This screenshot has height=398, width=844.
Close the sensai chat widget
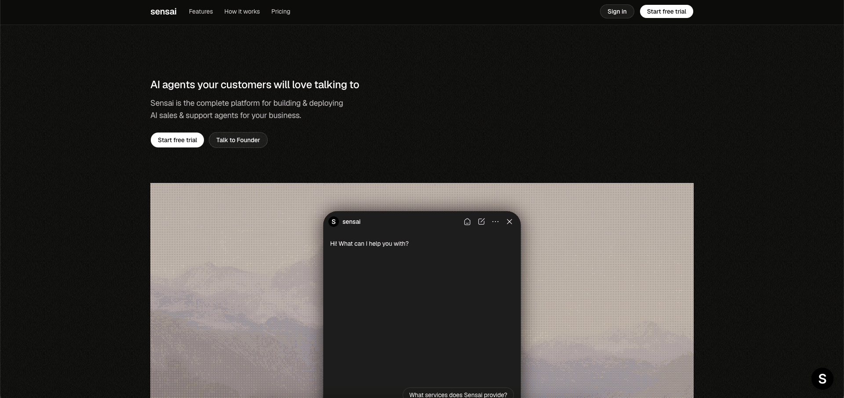(x=509, y=222)
